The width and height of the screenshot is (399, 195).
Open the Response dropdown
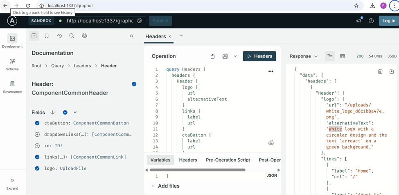tap(304, 56)
